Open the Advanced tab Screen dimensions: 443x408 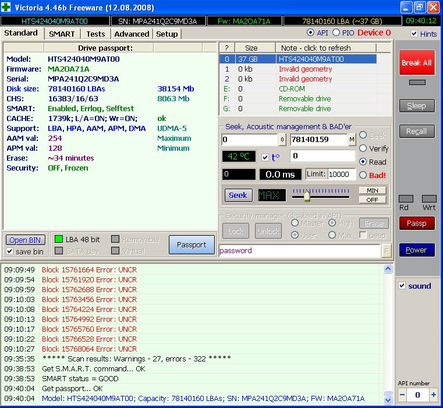[x=132, y=34]
